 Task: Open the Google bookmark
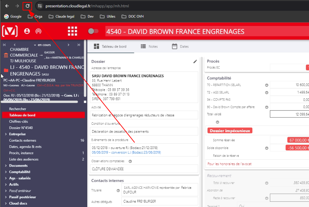(x=13, y=17)
